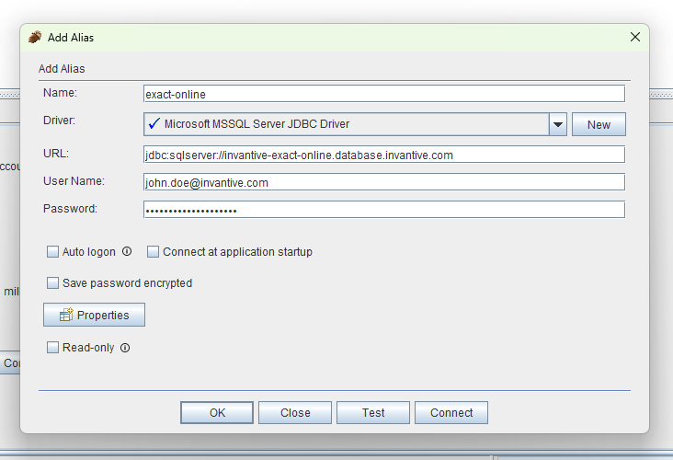673x460 pixels.
Task: Enable the Auto logon checkbox
Action: pyautogui.click(x=53, y=252)
